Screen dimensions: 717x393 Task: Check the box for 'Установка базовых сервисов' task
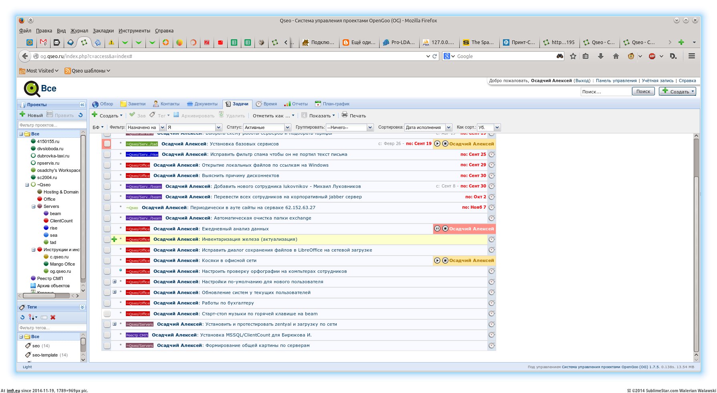(107, 144)
